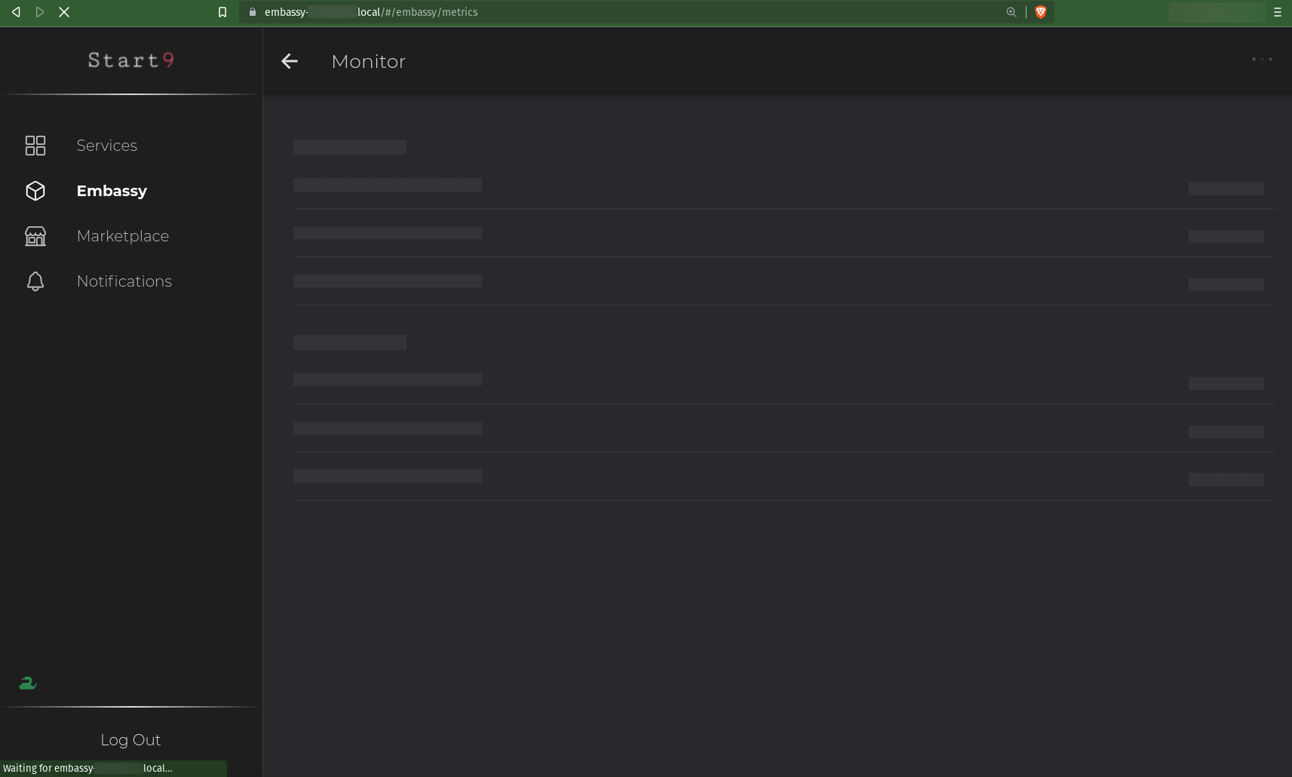1292x777 pixels.
Task: Click the address bar to edit URL
Action: tap(528, 12)
